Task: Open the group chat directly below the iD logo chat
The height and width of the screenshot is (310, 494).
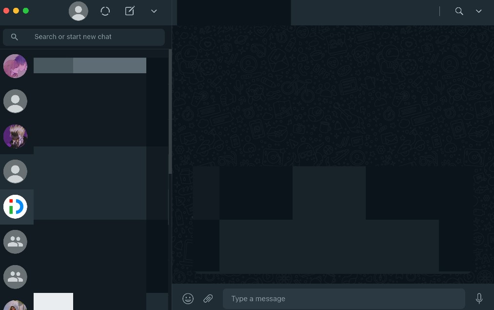Action: pyautogui.click(x=15, y=242)
